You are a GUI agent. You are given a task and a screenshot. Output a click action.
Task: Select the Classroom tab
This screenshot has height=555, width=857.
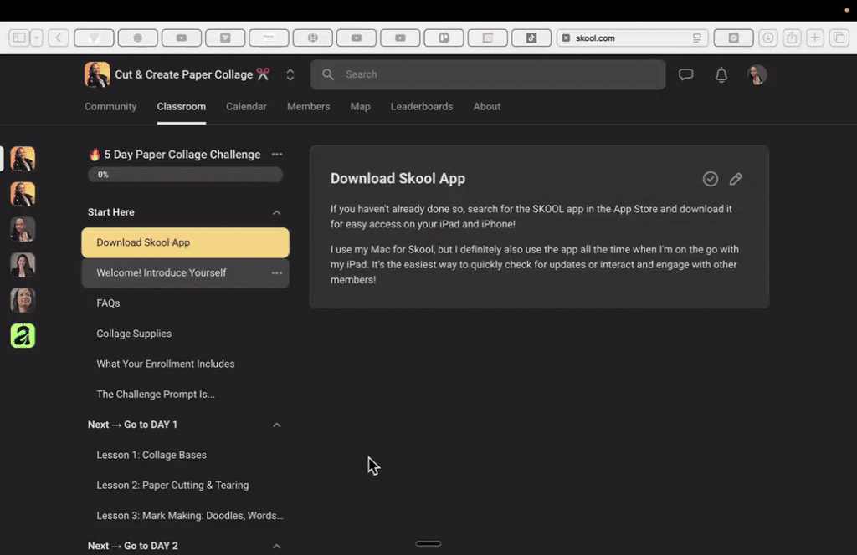[x=182, y=107]
